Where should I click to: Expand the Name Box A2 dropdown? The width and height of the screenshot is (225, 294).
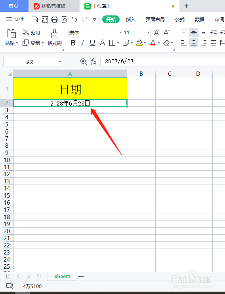coord(60,62)
